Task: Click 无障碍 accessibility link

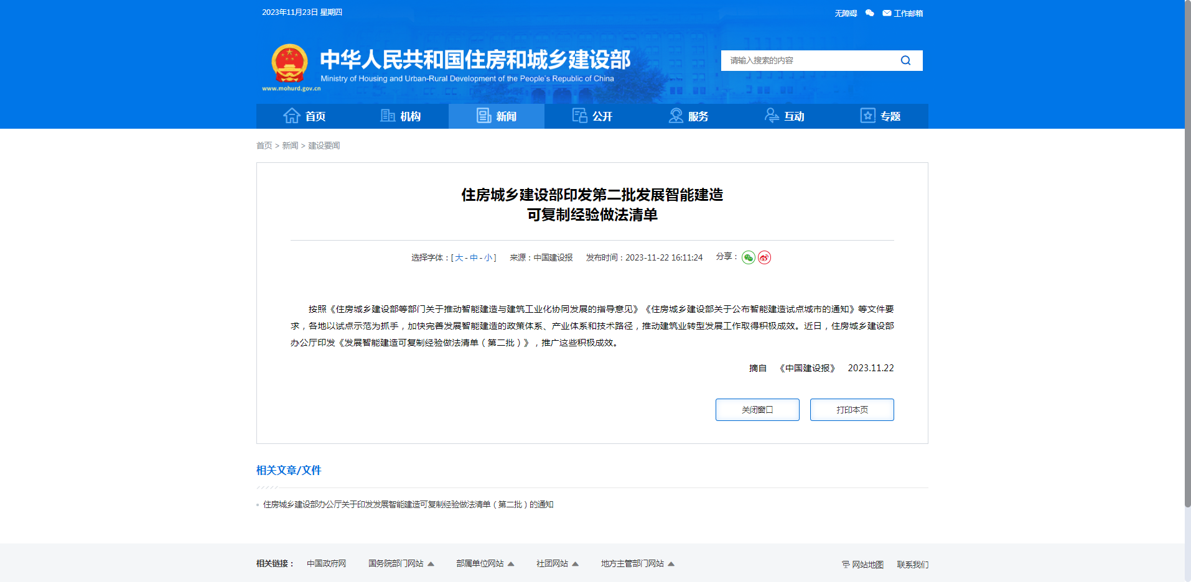Action: click(846, 13)
